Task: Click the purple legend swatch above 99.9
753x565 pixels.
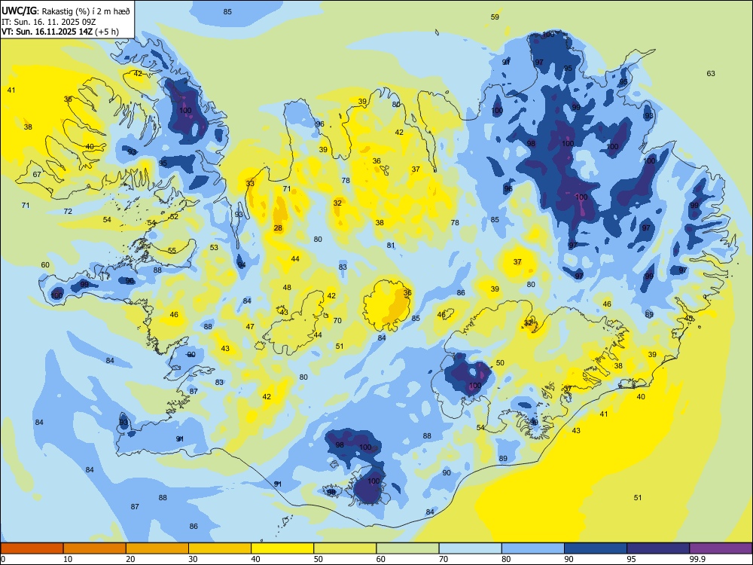Action: (721, 548)
